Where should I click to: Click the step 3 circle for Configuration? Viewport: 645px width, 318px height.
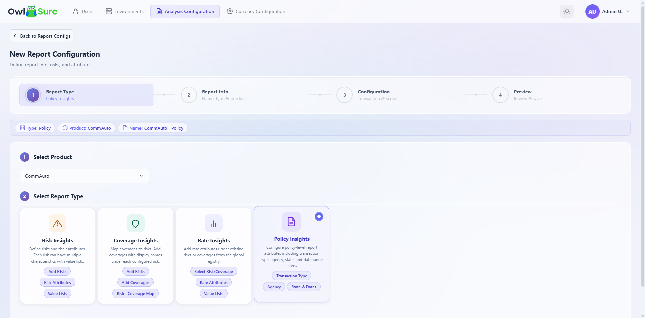click(345, 95)
